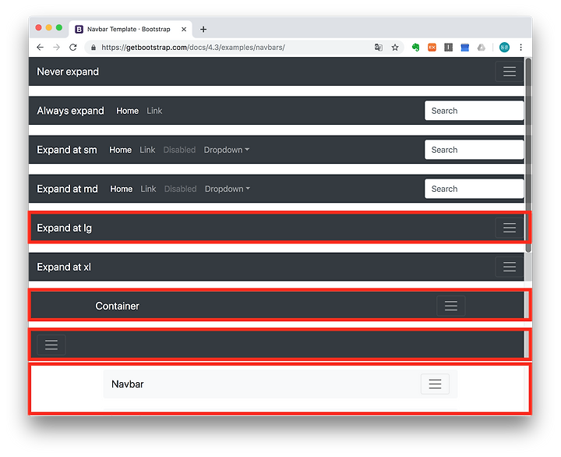
Task: Open the Chrome profile avatar
Action: pyautogui.click(x=504, y=48)
